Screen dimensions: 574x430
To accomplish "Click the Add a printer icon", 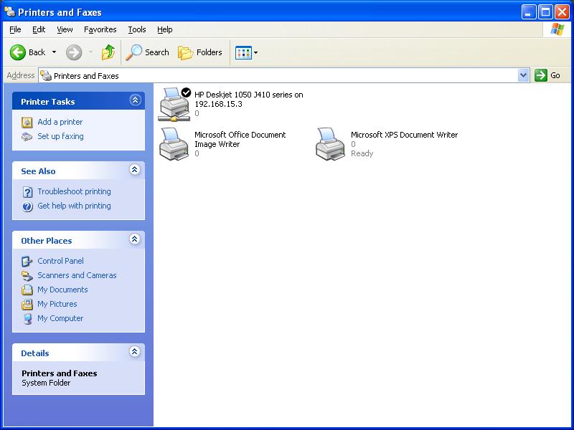I will point(27,122).
